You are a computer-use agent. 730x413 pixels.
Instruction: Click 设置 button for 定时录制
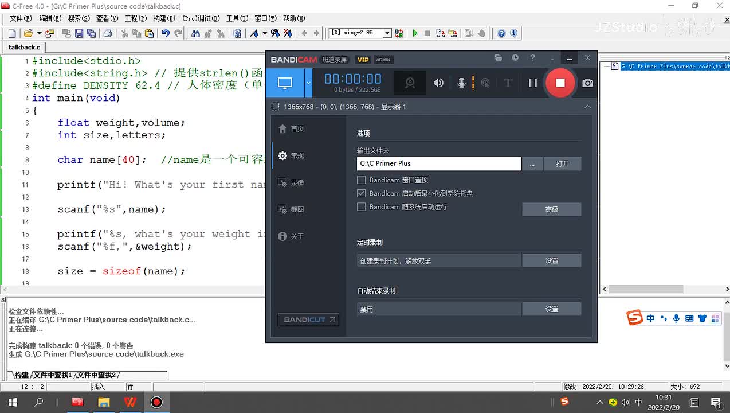pyautogui.click(x=552, y=261)
